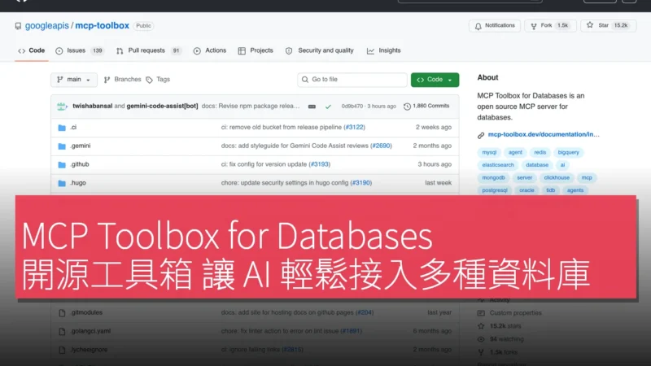Viewport: 651px width, 366px height.
Task: Open the mcp-toolbox repository name link
Action: [103, 26]
